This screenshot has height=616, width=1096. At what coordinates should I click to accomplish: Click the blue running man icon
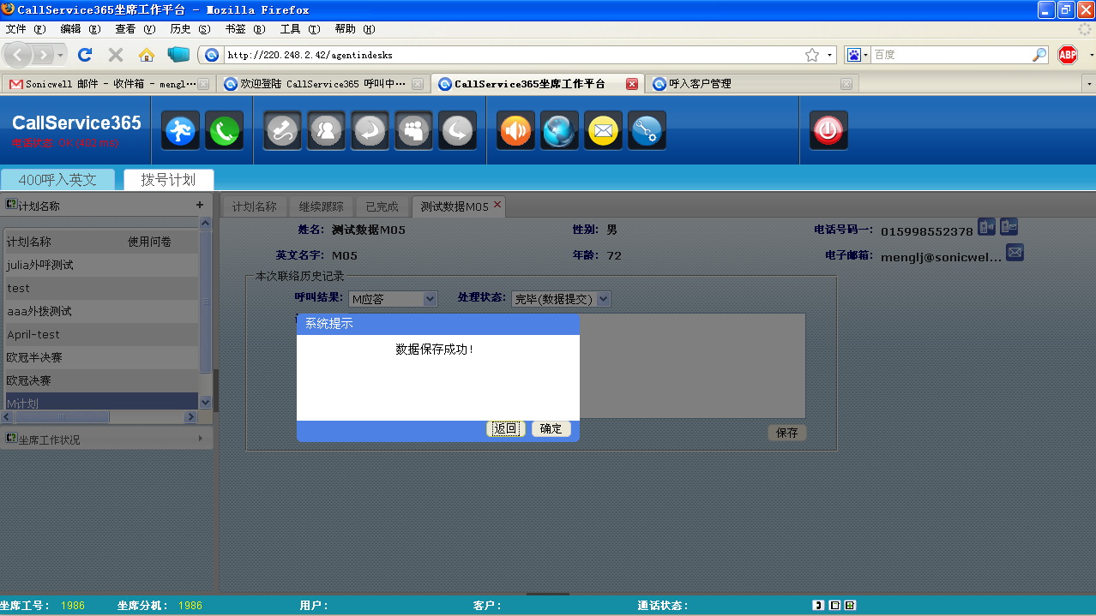180,131
